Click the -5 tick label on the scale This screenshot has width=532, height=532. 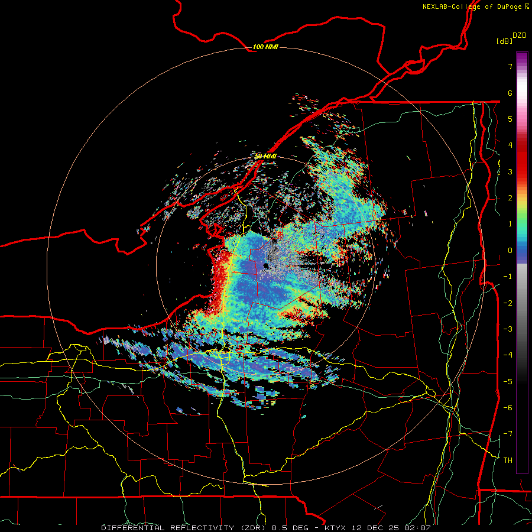(508, 382)
